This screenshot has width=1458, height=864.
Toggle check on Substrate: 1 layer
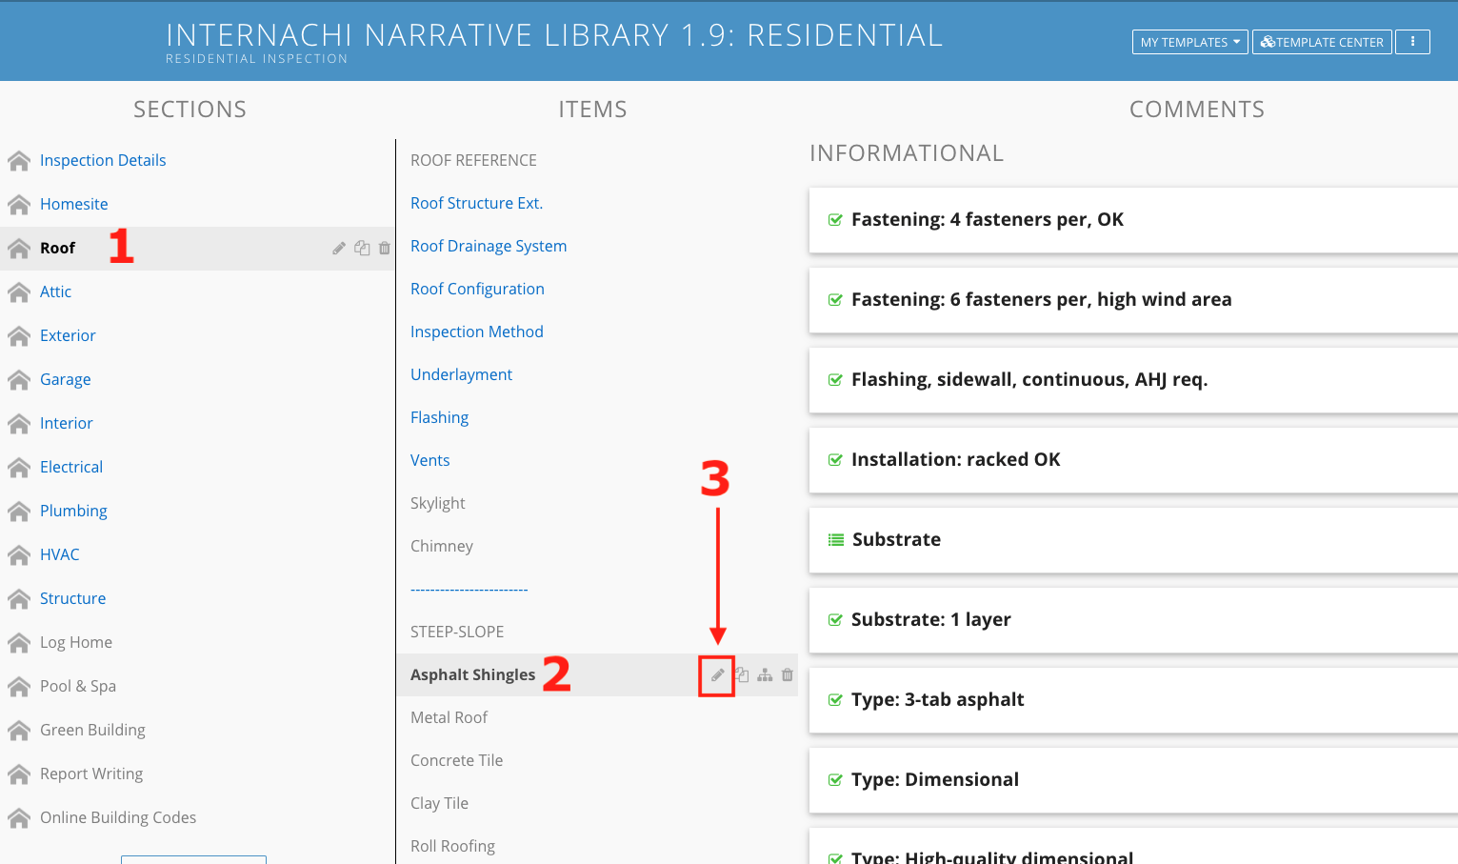835,620
